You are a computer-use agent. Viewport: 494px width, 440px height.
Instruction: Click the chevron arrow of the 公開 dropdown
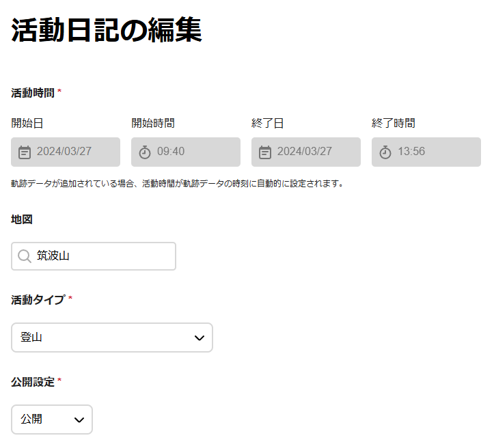click(79, 420)
